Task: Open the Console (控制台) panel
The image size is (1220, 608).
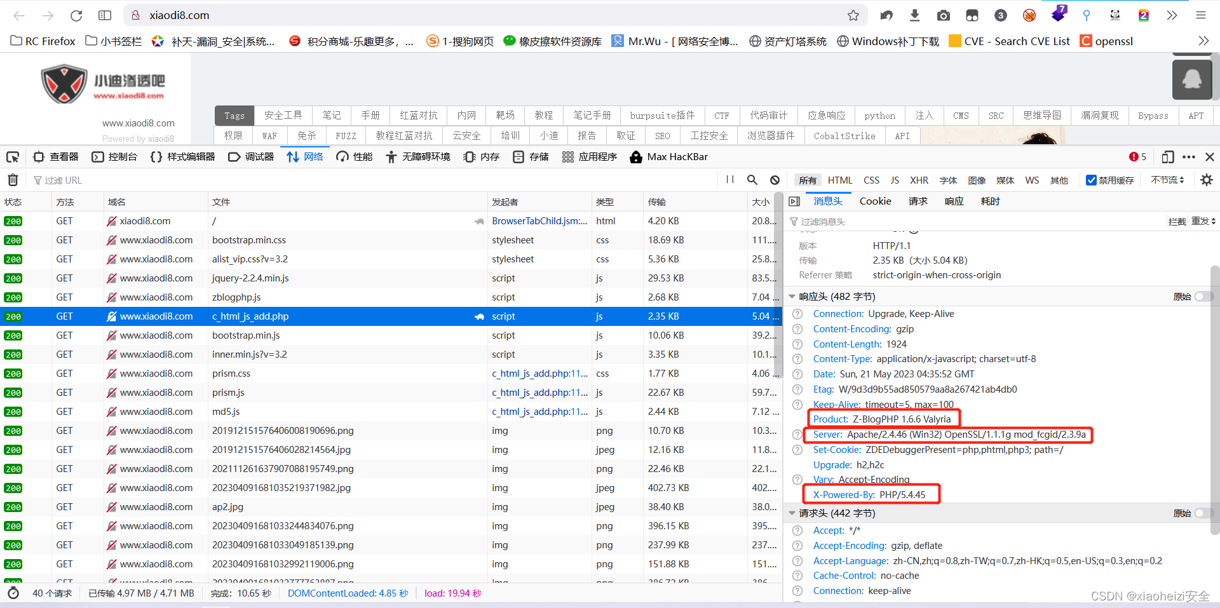Action: point(114,157)
